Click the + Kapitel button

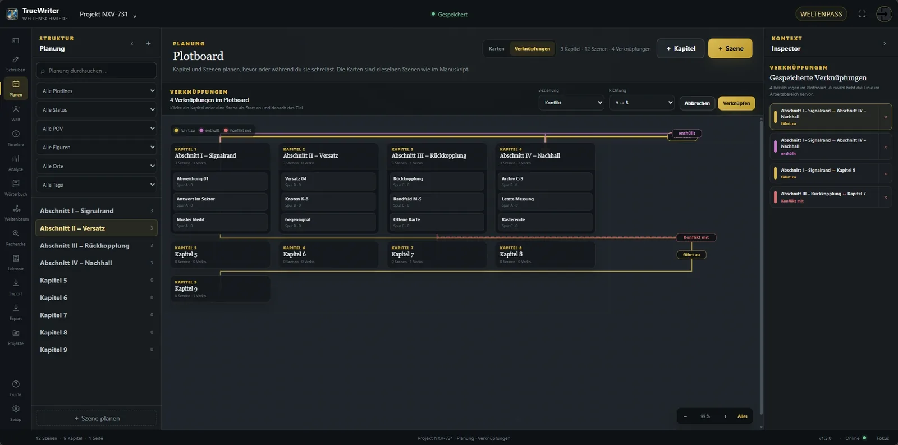(681, 48)
